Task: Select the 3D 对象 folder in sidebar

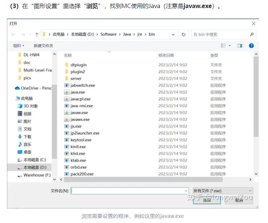Action: (x=31, y=106)
